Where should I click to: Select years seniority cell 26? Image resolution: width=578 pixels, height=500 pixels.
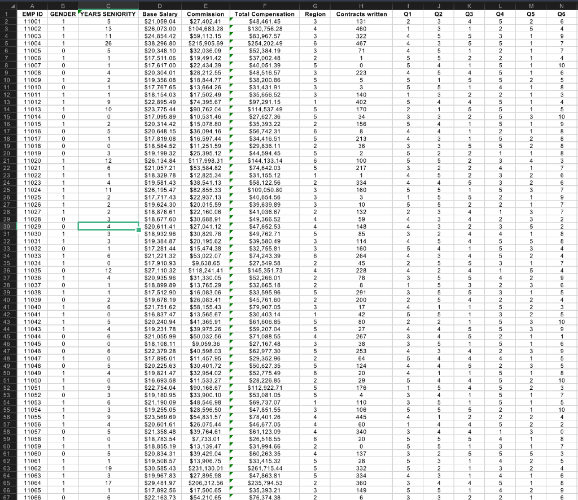(108, 43)
